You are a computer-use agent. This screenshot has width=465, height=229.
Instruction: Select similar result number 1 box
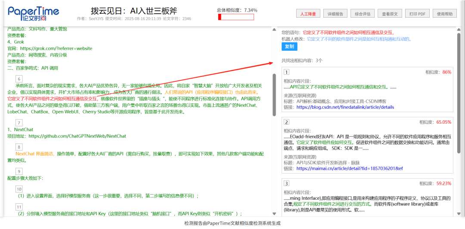click(287, 72)
